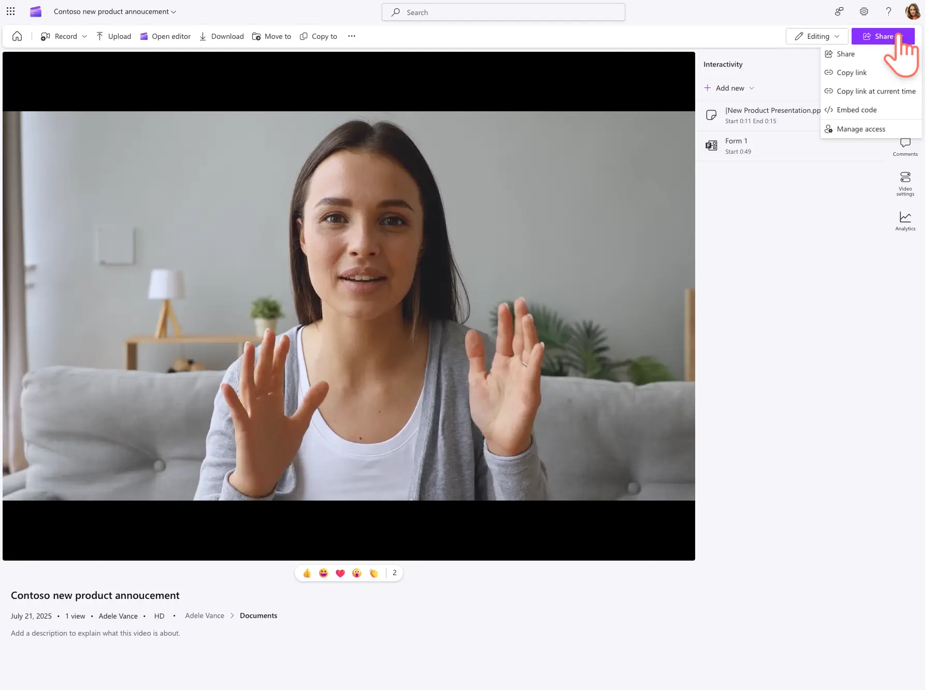Open account profile picture
Screen dimensions: 935x690
click(x=913, y=11)
